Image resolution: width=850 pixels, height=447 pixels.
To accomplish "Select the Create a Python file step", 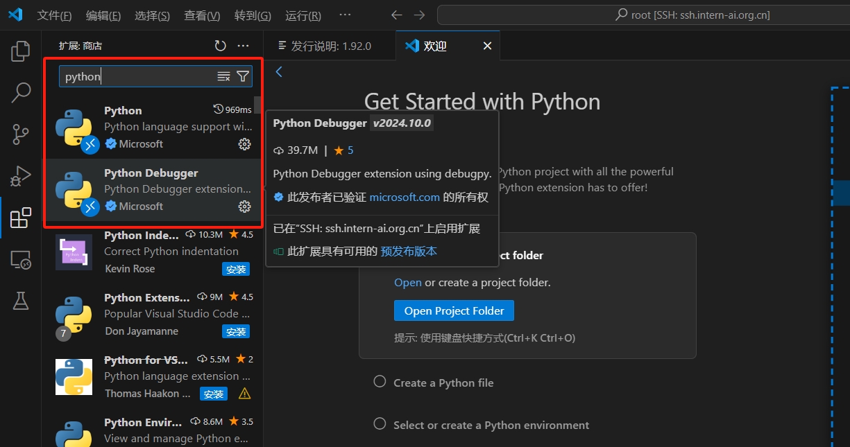I will [x=443, y=383].
